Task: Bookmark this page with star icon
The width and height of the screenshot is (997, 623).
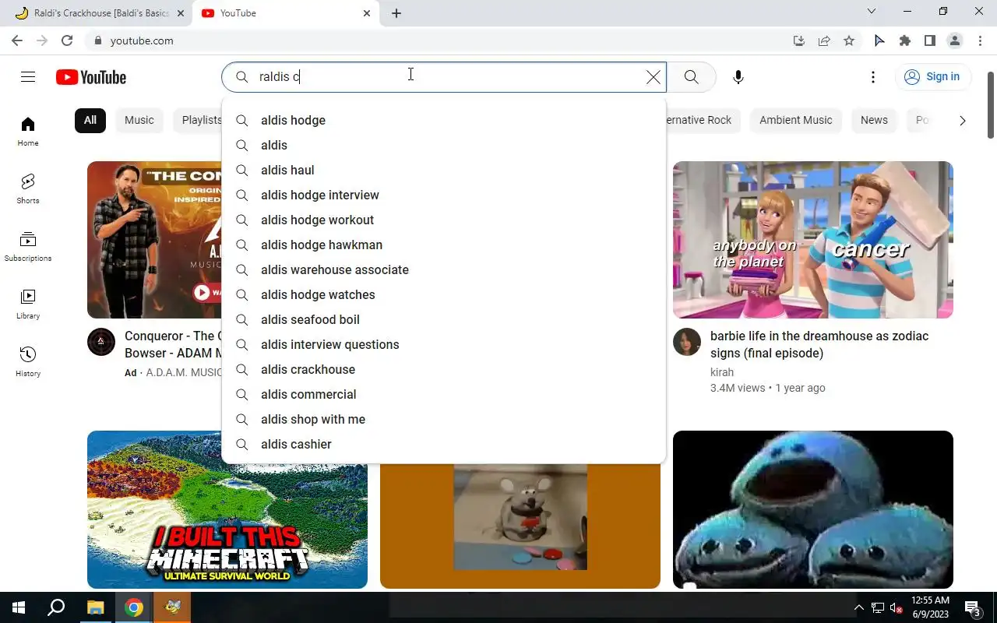Action: tap(849, 40)
